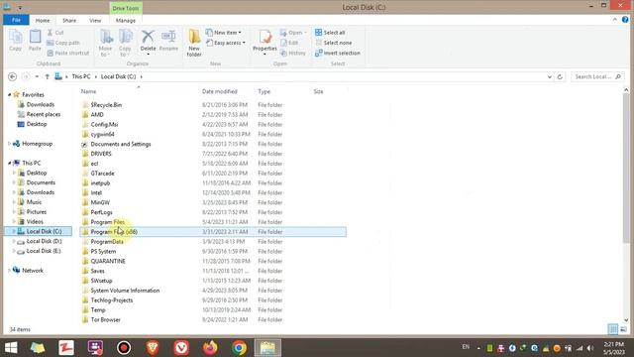This screenshot has width=634, height=357.
Task: Collapse the Favorites tree section
Action: tap(9, 94)
